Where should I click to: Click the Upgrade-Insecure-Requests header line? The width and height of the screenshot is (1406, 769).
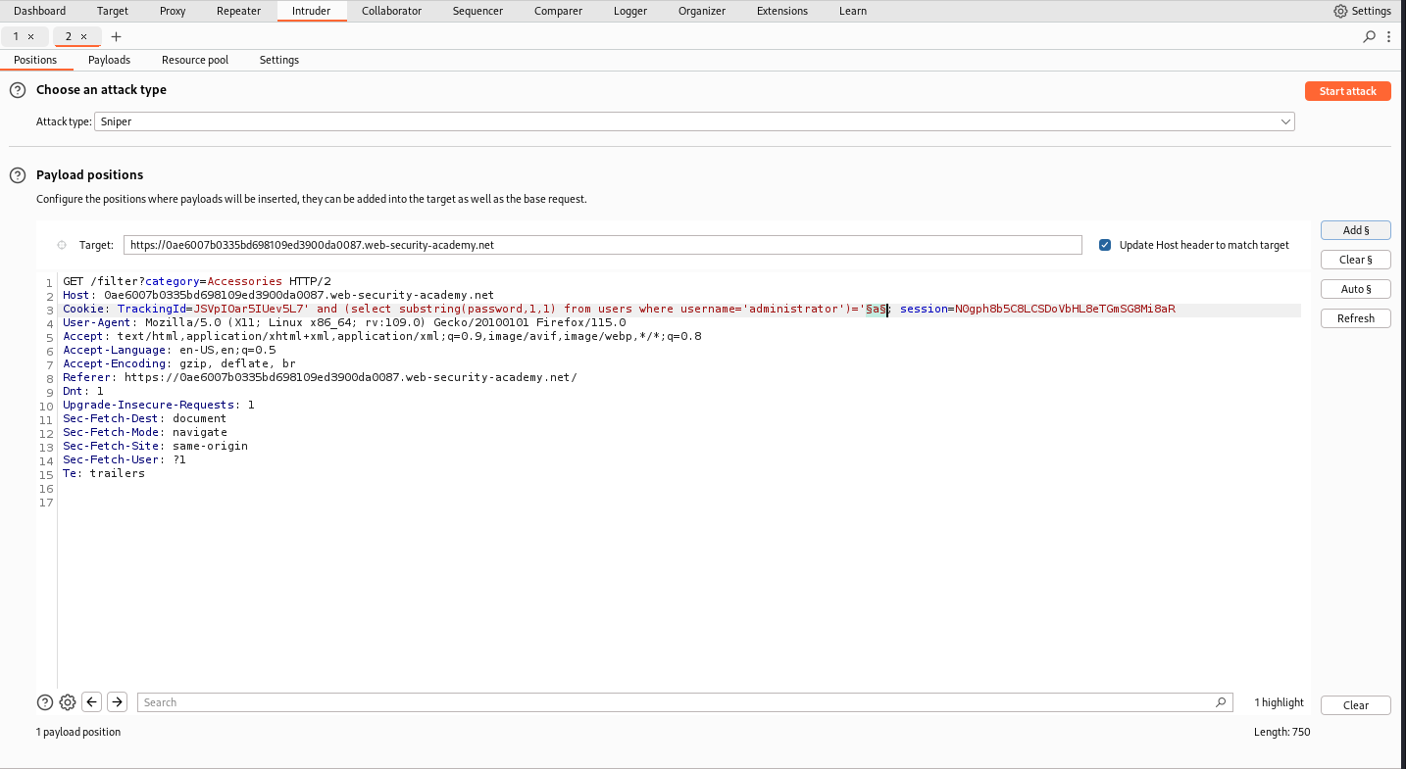(159, 405)
